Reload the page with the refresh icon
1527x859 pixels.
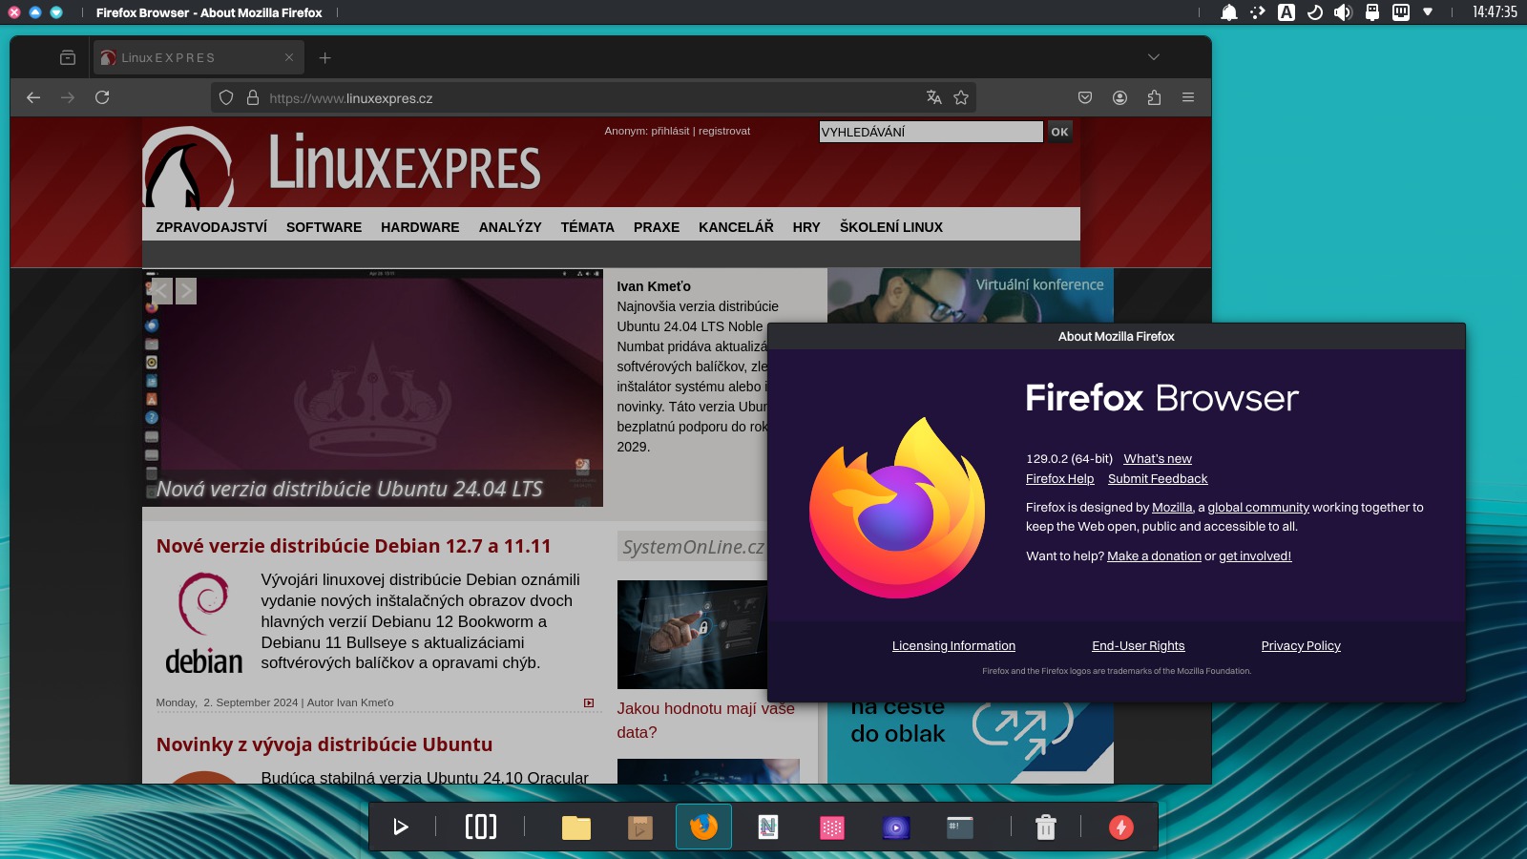point(102,97)
